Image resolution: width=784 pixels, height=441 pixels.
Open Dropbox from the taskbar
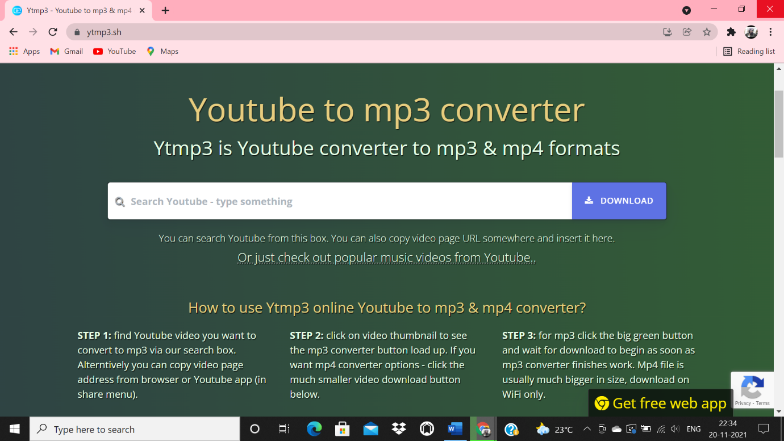pos(399,429)
